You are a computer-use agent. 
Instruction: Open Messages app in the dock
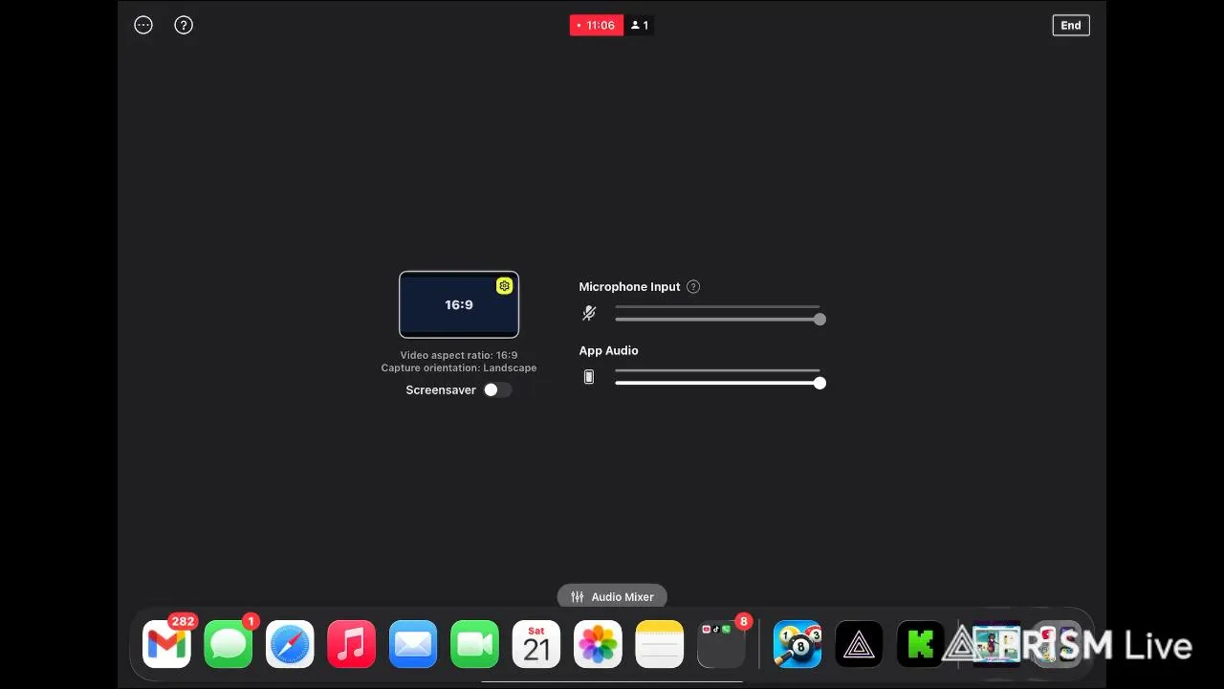pyautogui.click(x=229, y=645)
